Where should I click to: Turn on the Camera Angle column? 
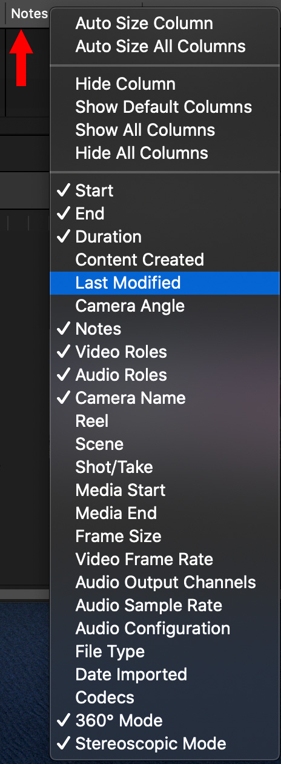[x=165, y=306]
